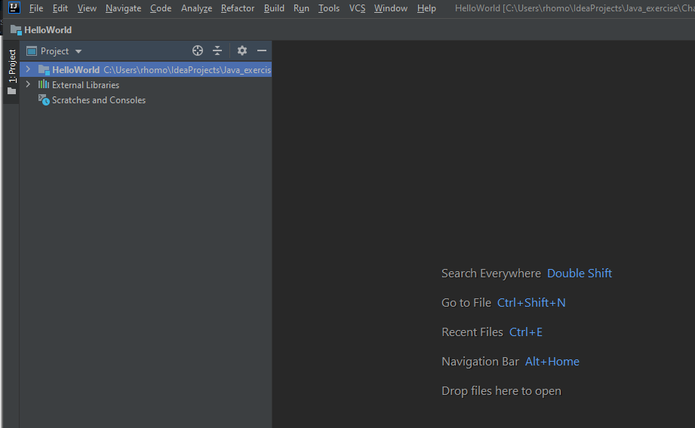695x428 pixels.
Task: Click the Ctrl+Shift+N shortcut text
Action: coord(531,303)
